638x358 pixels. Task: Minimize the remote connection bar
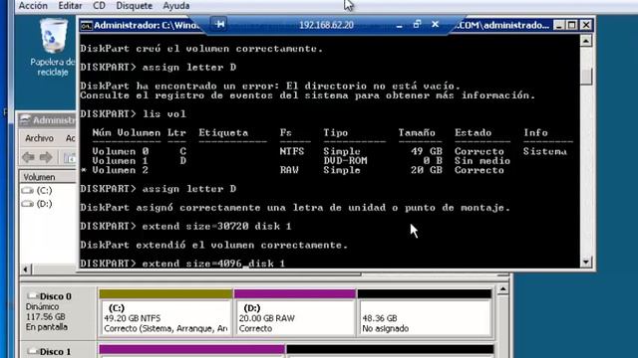399,25
